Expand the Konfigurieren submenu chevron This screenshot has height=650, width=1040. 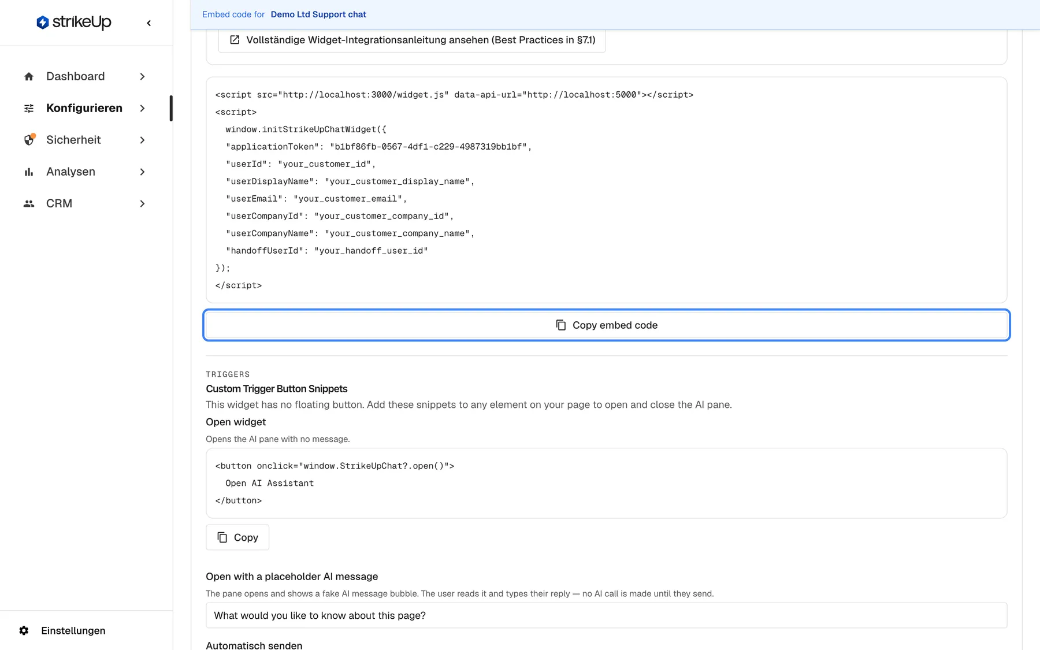142,108
